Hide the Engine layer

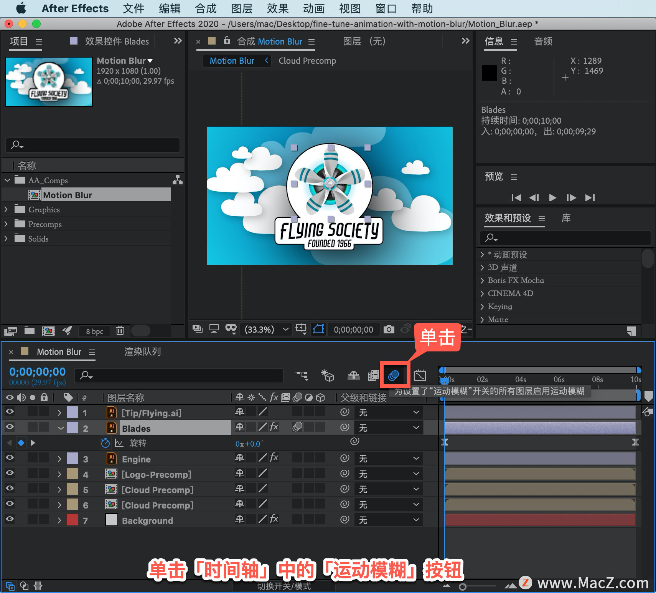(x=10, y=458)
